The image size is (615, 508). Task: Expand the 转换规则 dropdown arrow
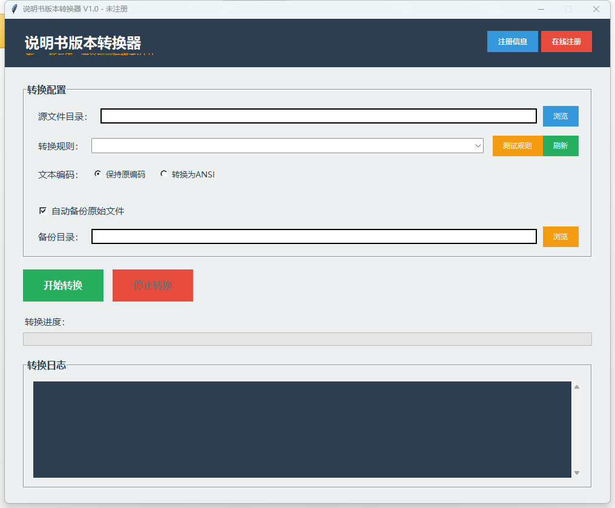pos(478,146)
